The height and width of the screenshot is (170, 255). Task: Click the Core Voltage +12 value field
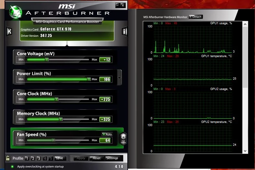[106, 60]
